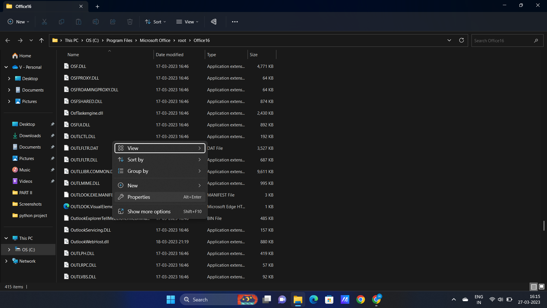The height and width of the screenshot is (308, 547).
Task: Go to Home in navigation pane
Action: [22, 56]
